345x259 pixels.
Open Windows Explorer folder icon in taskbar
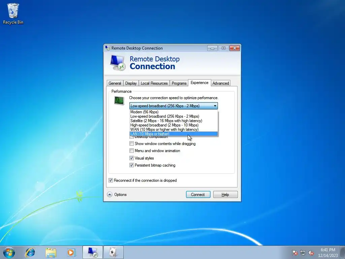(x=51, y=252)
